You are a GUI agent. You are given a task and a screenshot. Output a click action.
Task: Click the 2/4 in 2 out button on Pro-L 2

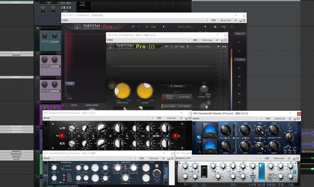(x=226, y=20)
